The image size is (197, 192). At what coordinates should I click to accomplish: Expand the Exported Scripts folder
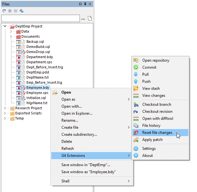click(x=5, y=113)
